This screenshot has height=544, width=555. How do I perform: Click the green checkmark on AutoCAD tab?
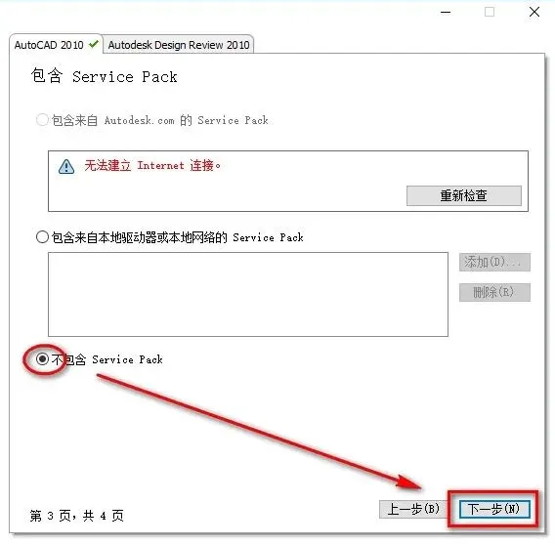(94, 44)
